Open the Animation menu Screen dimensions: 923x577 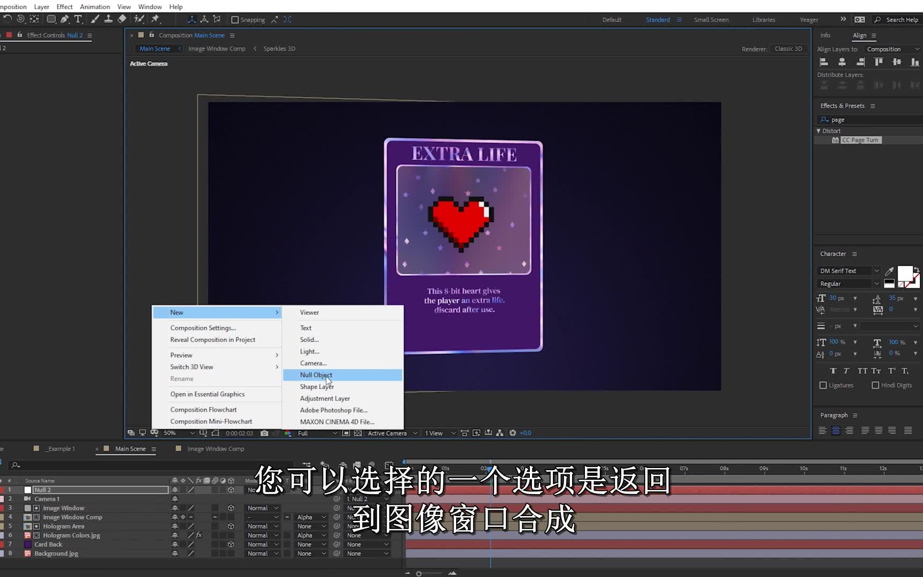point(95,6)
